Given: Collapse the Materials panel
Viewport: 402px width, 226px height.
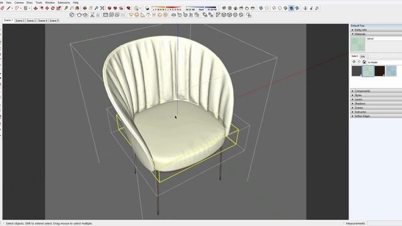Looking at the screenshot, I should pos(376,34).
